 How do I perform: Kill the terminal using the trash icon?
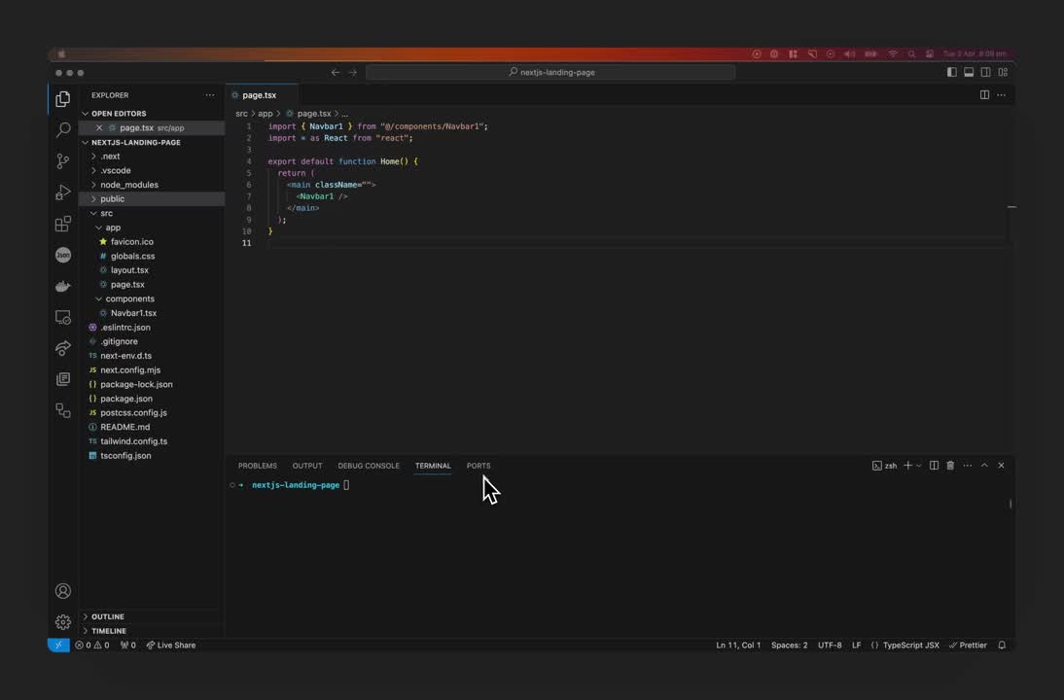click(950, 465)
